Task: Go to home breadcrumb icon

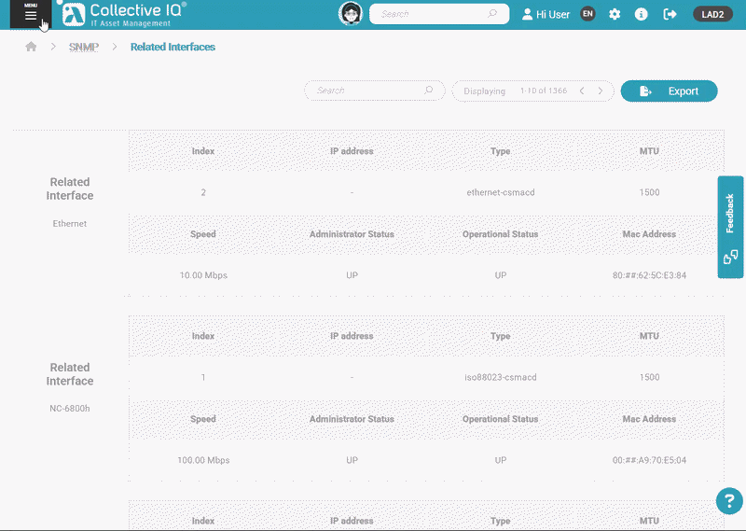Action: point(31,47)
